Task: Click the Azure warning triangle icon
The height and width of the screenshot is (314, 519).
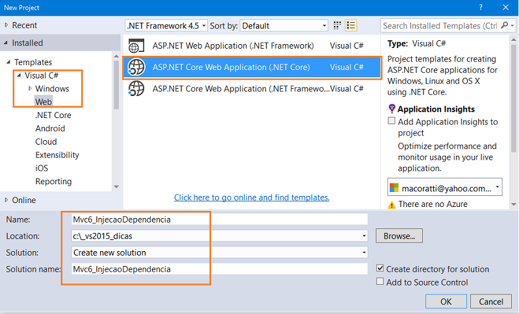Action: coord(392,205)
